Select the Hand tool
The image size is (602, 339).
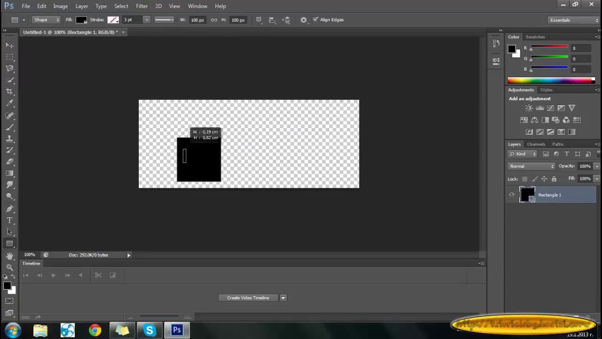[x=9, y=256]
